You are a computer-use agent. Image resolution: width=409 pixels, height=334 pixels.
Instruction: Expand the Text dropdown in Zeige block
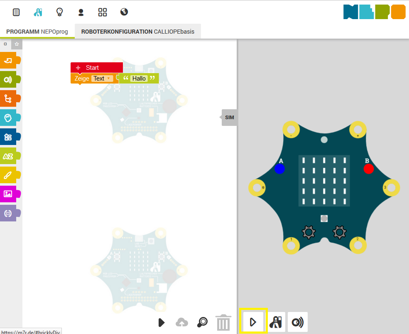[102, 79]
